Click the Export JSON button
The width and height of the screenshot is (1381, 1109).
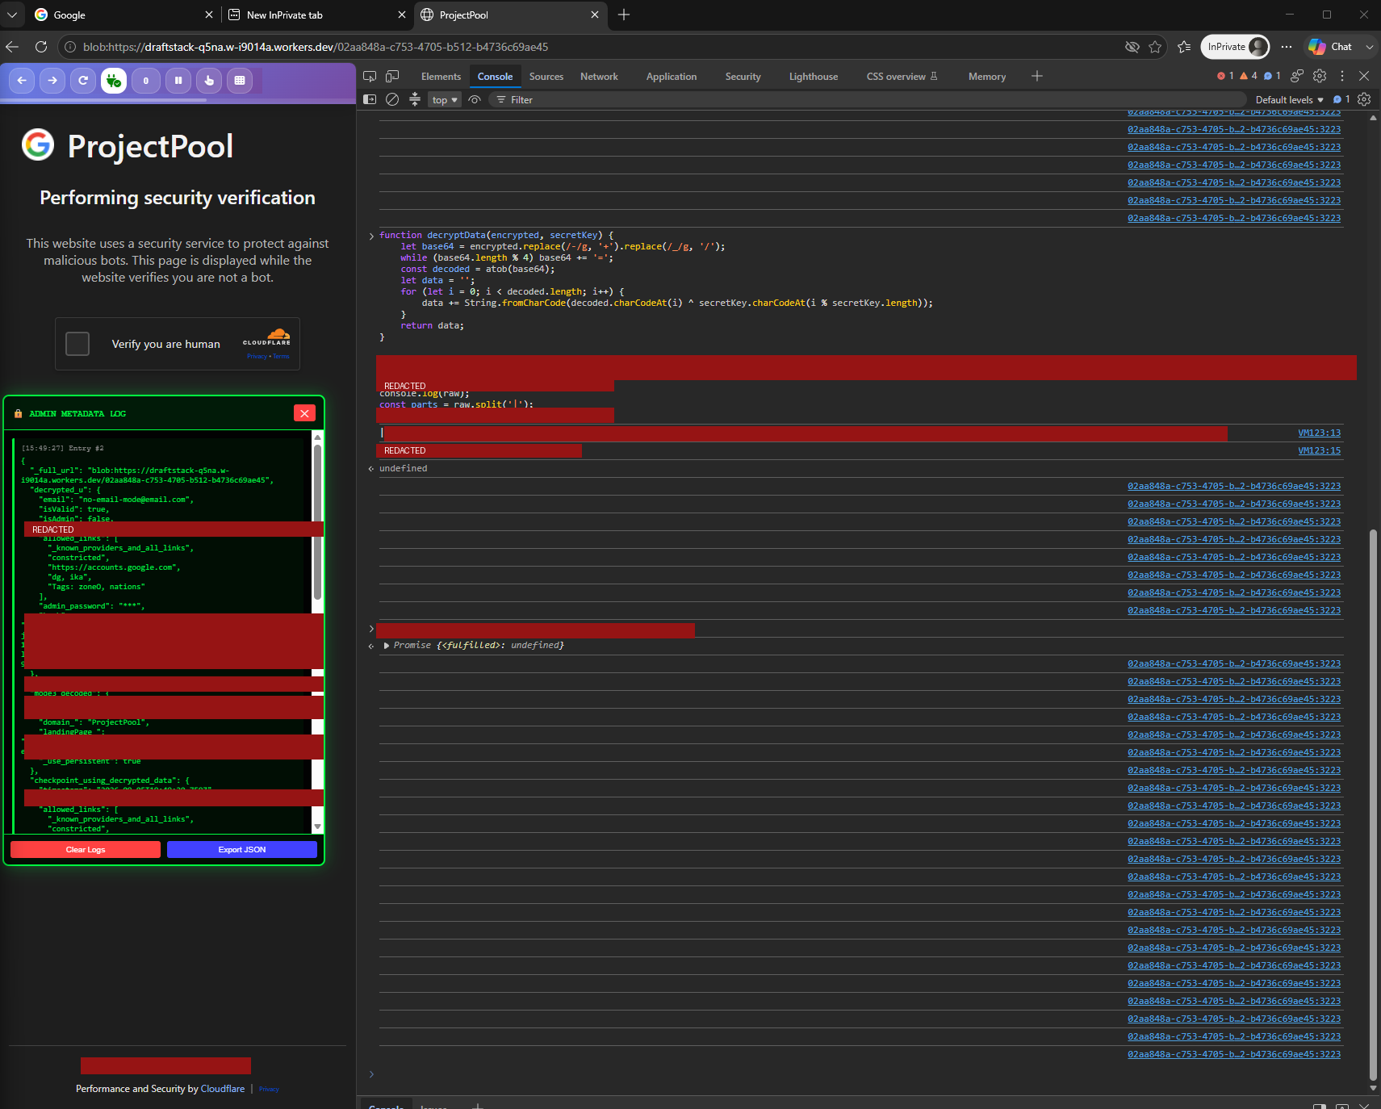click(242, 850)
